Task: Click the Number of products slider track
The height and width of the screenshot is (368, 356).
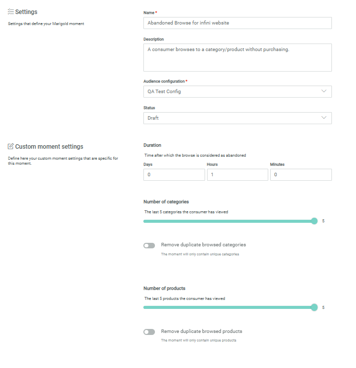Action: 226,307
